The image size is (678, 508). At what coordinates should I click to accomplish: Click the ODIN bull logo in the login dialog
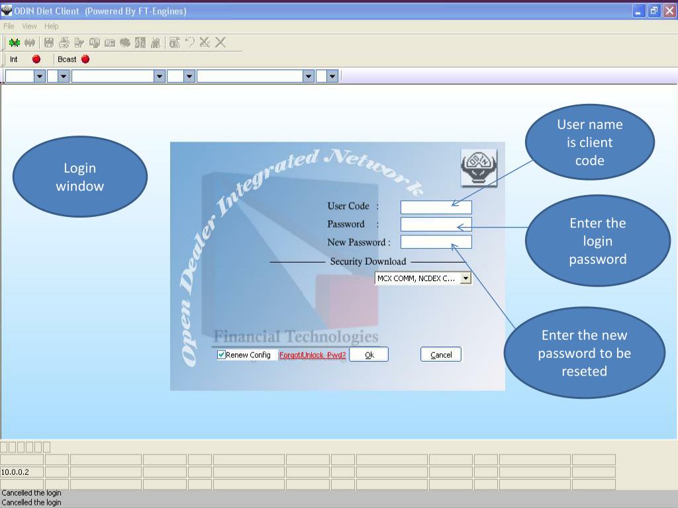coord(479,168)
